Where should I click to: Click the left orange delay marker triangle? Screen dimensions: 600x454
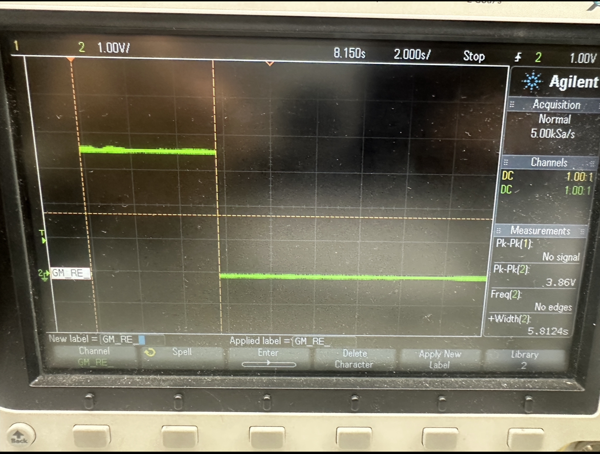(71, 60)
